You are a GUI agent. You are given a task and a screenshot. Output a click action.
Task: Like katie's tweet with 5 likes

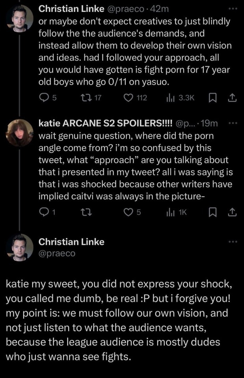point(129,213)
